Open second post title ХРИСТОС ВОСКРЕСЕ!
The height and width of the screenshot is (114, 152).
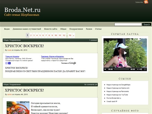pos(24,90)
